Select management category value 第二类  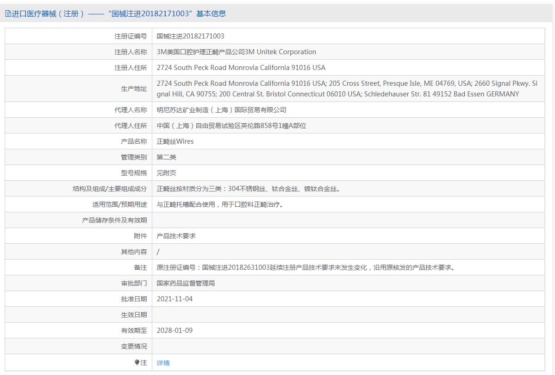point(166,157)
